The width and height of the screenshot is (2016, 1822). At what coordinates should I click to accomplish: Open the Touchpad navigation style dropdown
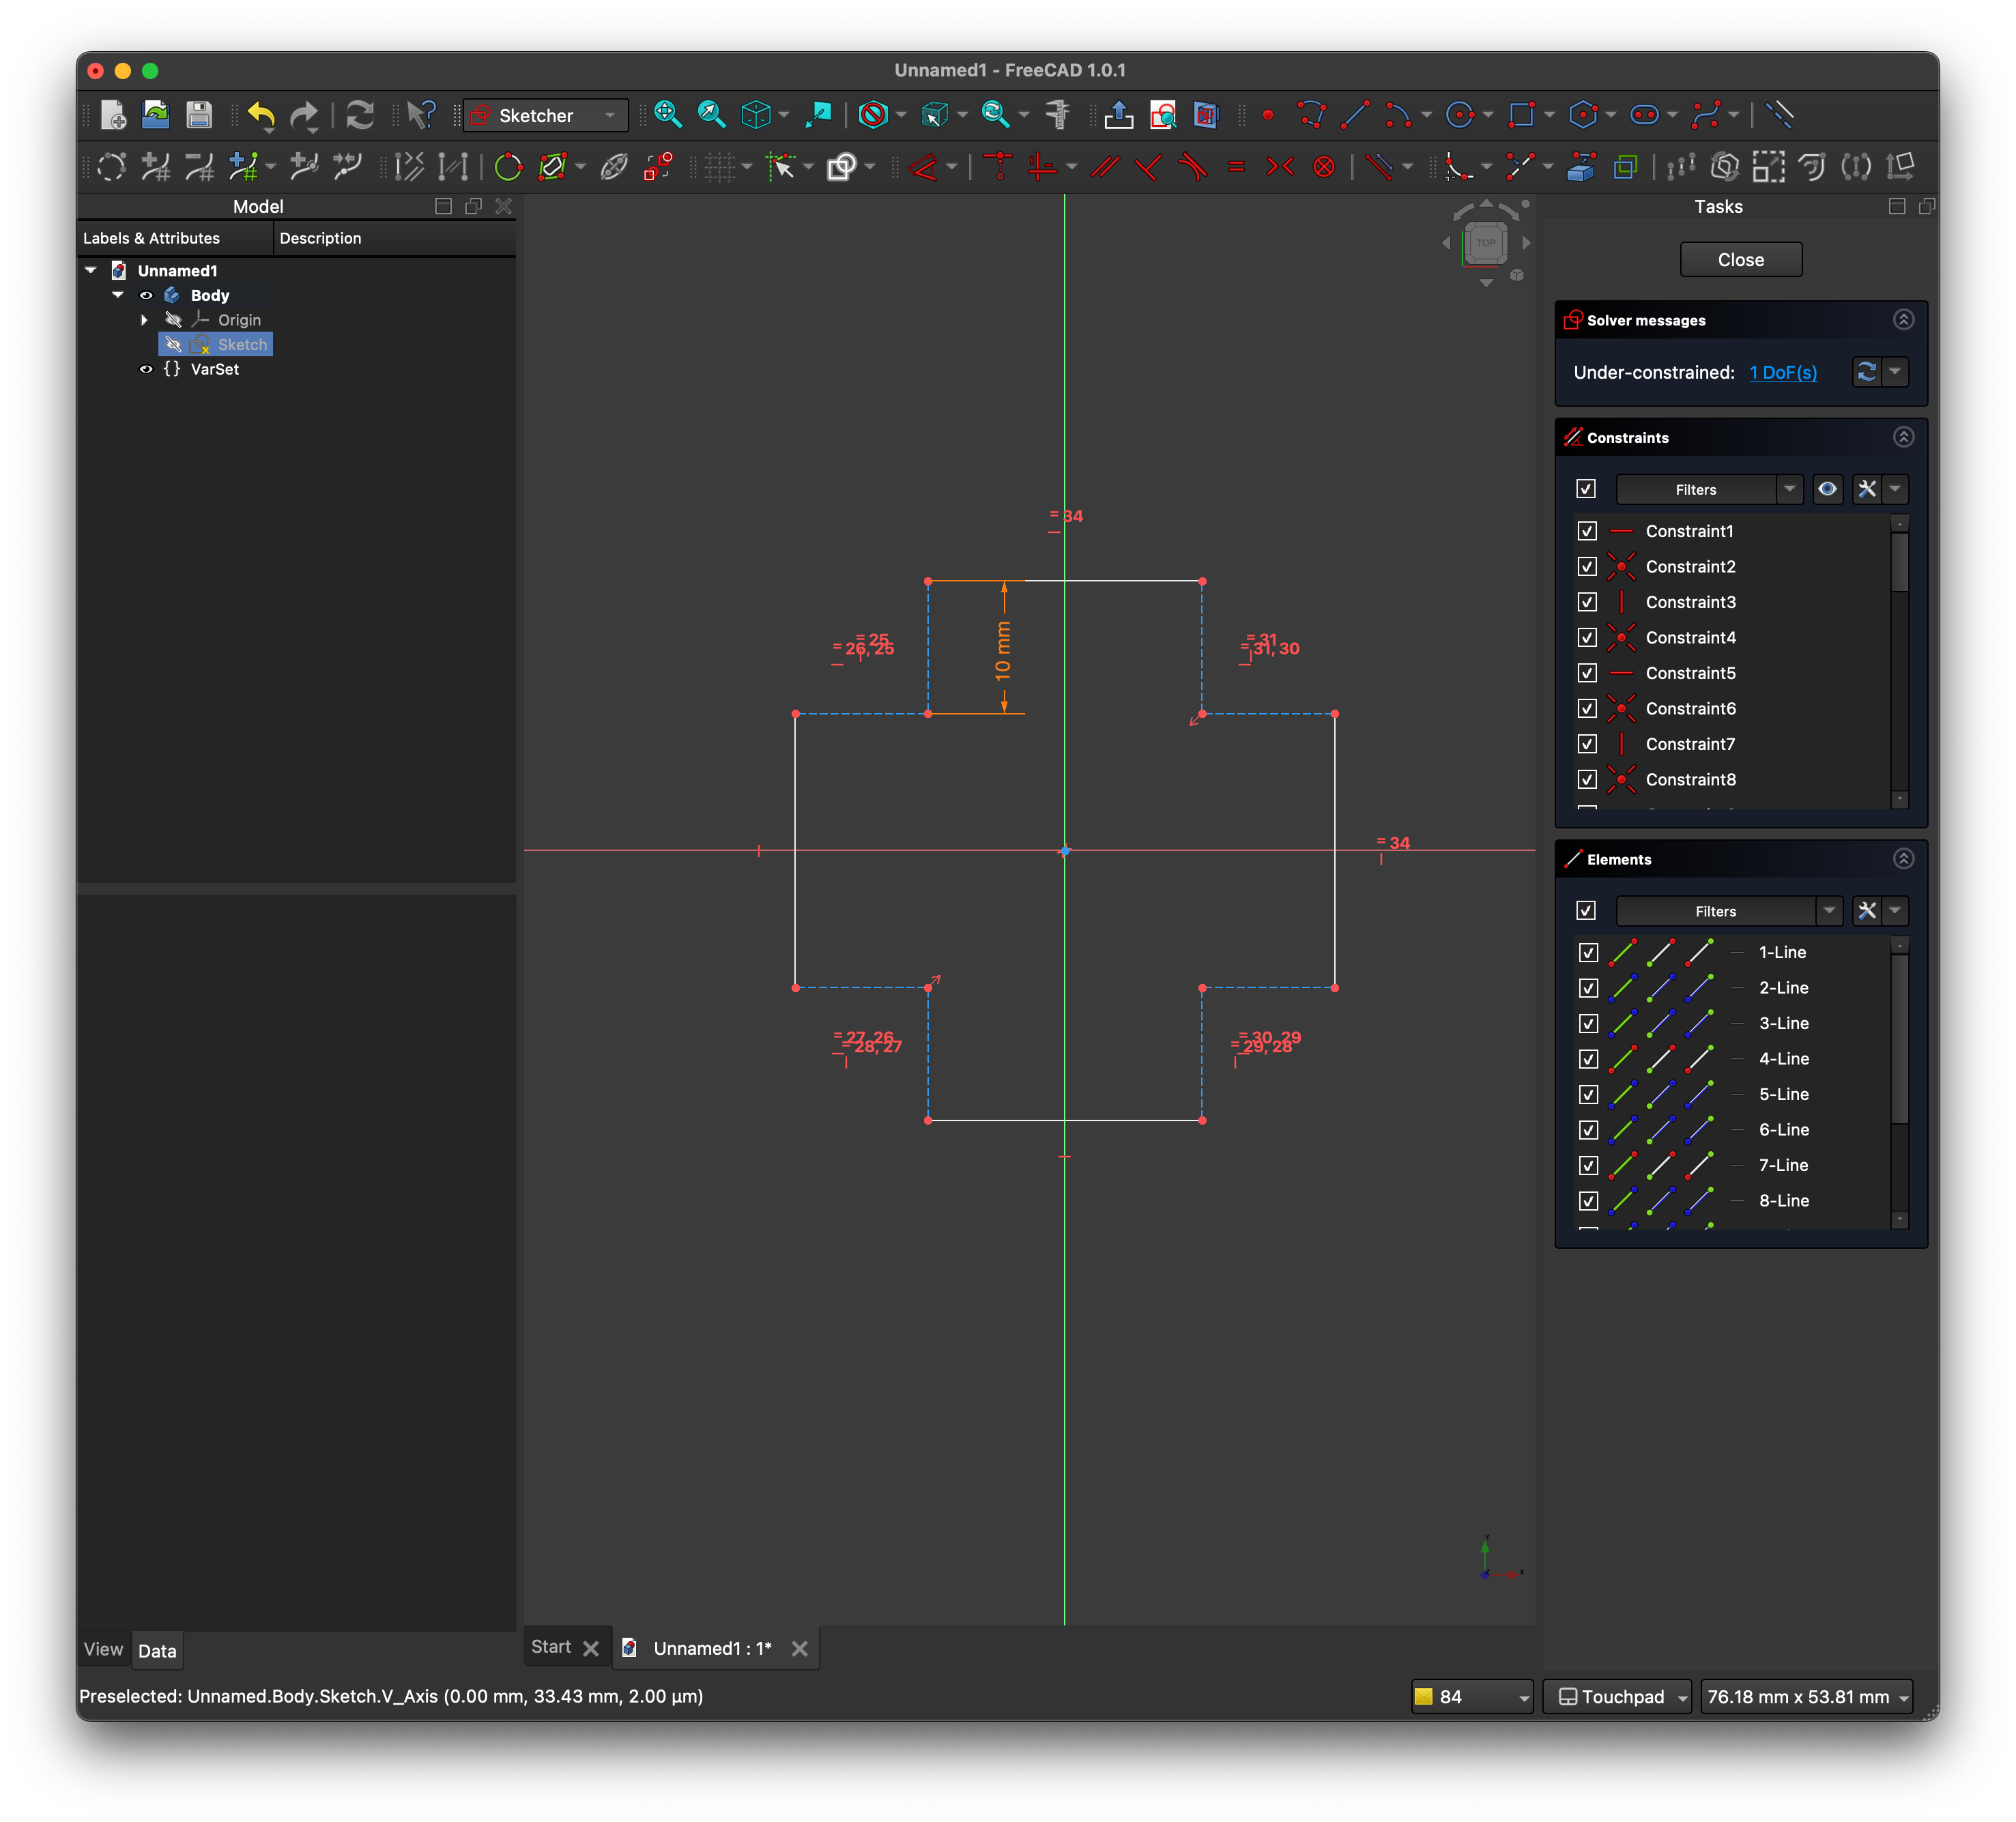(x=1617, y=1697)
